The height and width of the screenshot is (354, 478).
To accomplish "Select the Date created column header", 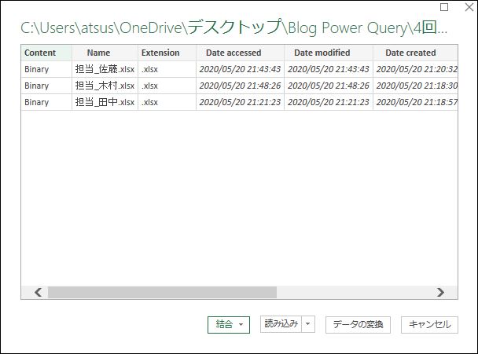I will 410,53.
